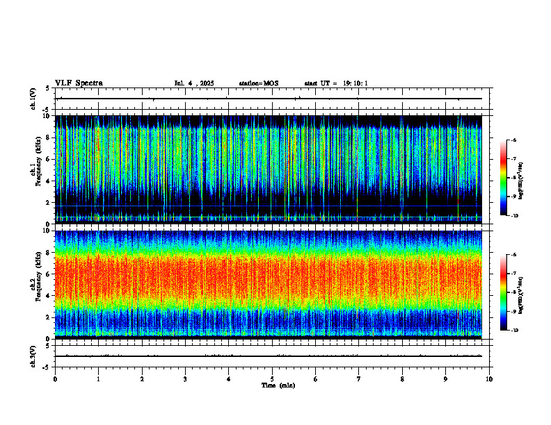Click the ch.1 frequency axis "6" kHz tick label
This screenshot has height=425, width=551.
(49, 160)
